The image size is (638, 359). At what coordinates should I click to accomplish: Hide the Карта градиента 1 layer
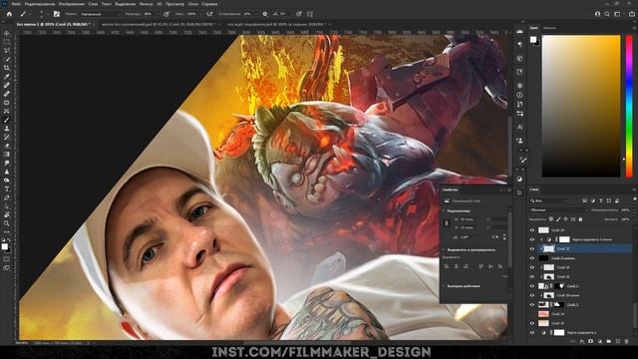(531, 332)
